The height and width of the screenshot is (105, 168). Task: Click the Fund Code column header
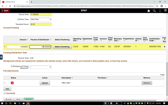coord(96,40)
